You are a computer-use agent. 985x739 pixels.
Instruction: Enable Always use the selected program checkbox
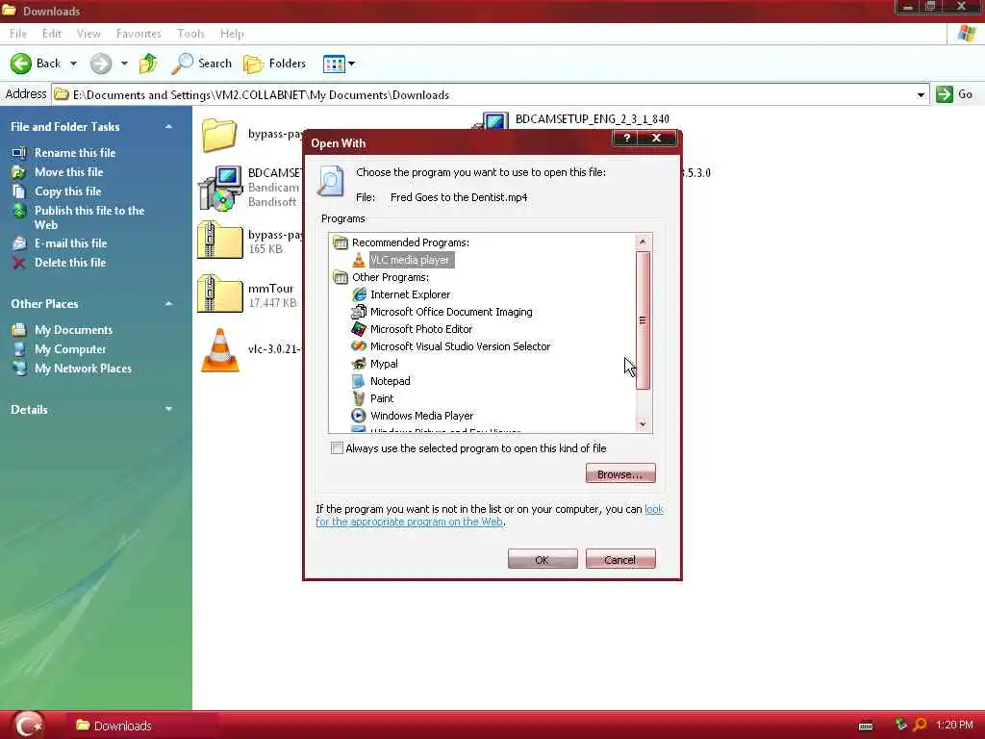[x=338, y=448]
